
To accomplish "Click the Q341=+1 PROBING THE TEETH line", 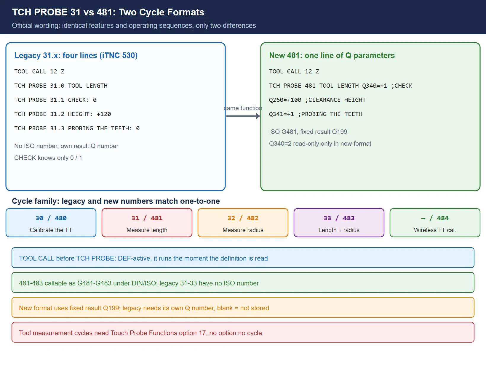I will point(316,114).
